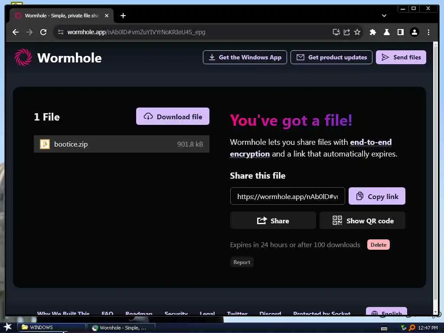Open the end-to-end encryption link
Image resolution: width=444 pixels, height=333 pixels.
point(310,148)
